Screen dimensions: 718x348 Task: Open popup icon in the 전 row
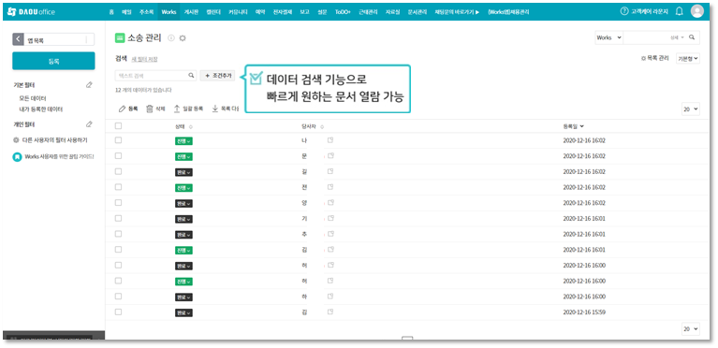pos(330,187)
